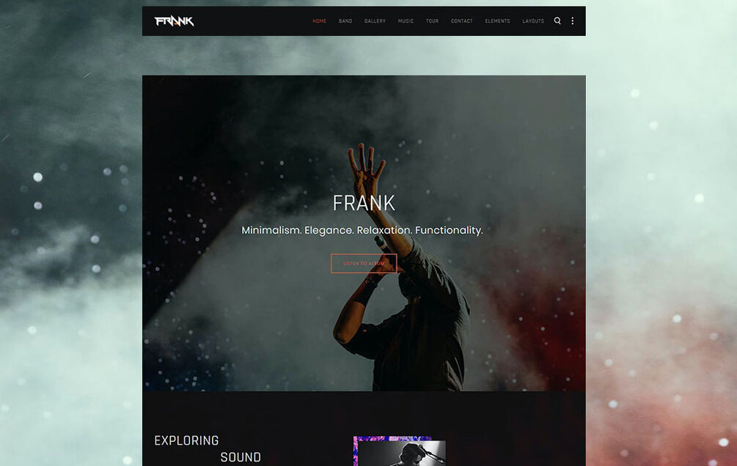The width and height of the screenshot is (737, 466).
Task: Open the three-dot side menu icon
Action: (572, 21)
